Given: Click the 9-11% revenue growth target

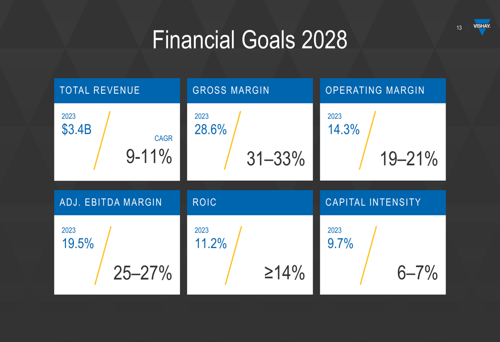Looking at the screenshot, I should [x=149, y=157].
